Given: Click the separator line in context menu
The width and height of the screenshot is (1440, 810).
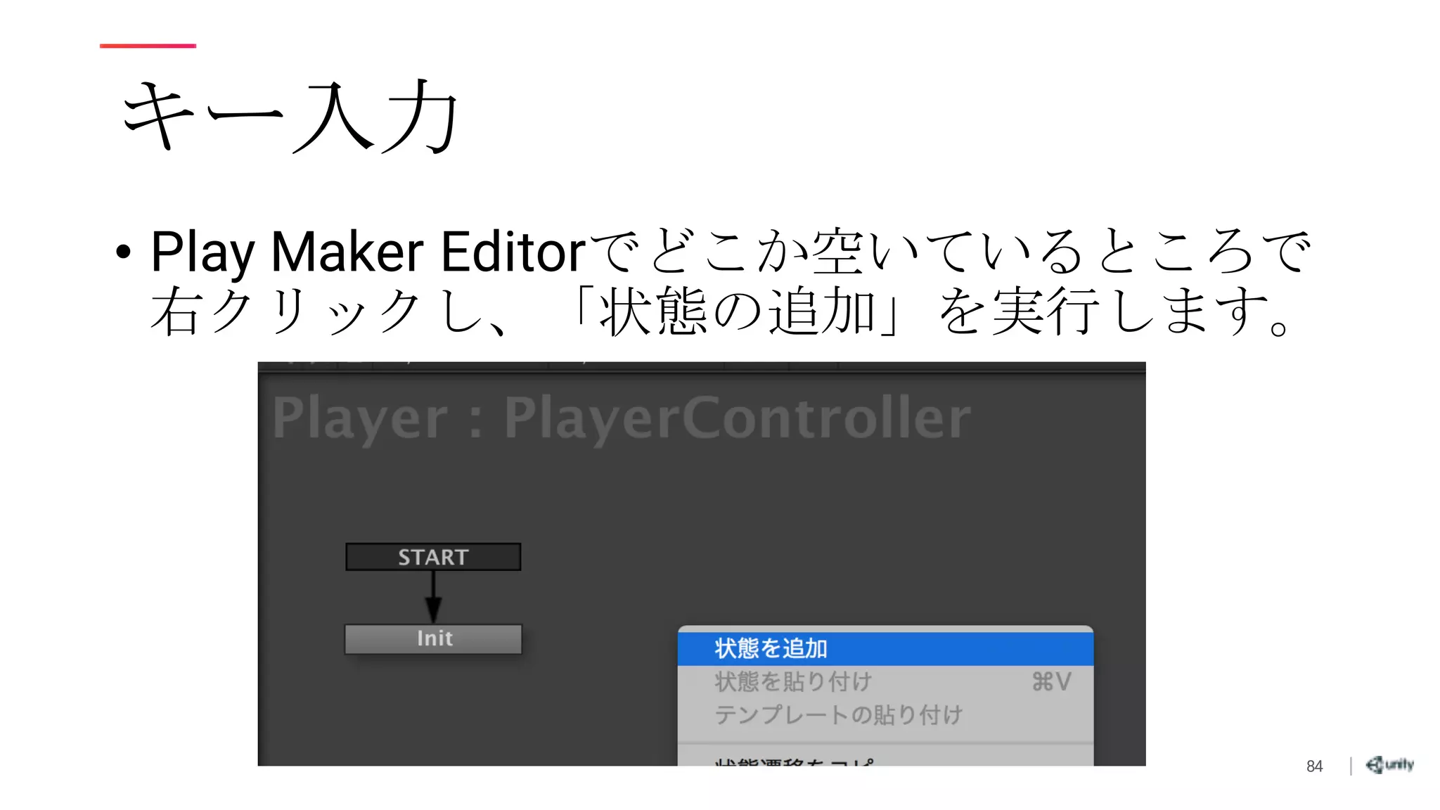Looking at the screenshot, I should pos(885,744).
